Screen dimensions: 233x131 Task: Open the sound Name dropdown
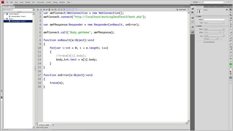point(214,29)
